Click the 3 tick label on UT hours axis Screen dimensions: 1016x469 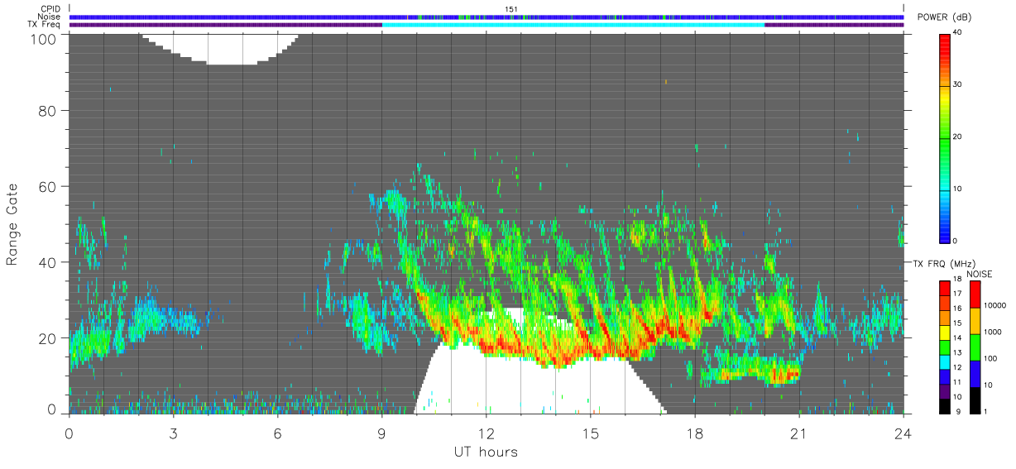pyautogui.click(x=173, y=433)
